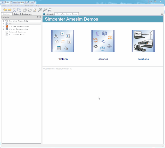Click the Print toolbar icon
This screenshot has width=165, height=148.
click(x=30, y=10)
